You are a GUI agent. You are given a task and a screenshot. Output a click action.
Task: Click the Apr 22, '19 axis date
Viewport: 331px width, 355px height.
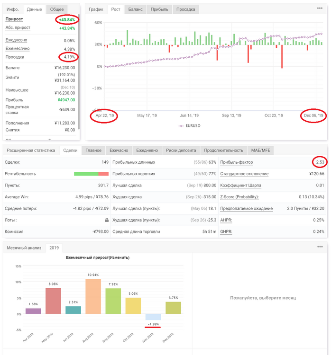[x=105, y=115]
